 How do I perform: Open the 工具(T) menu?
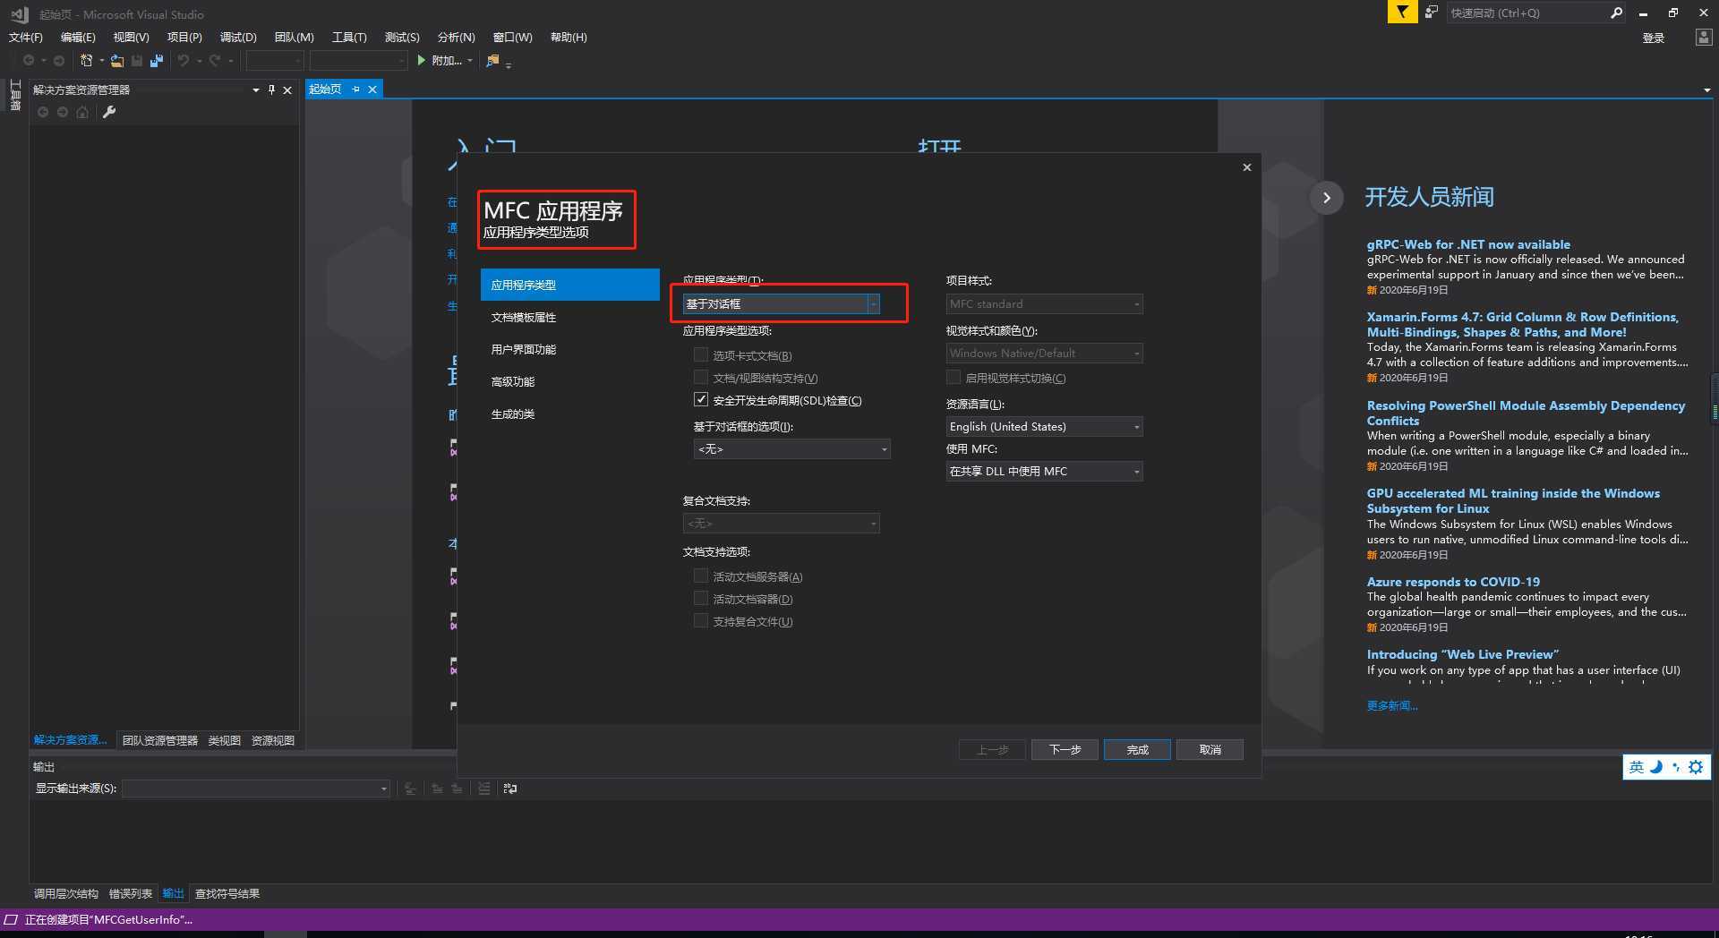349,38
